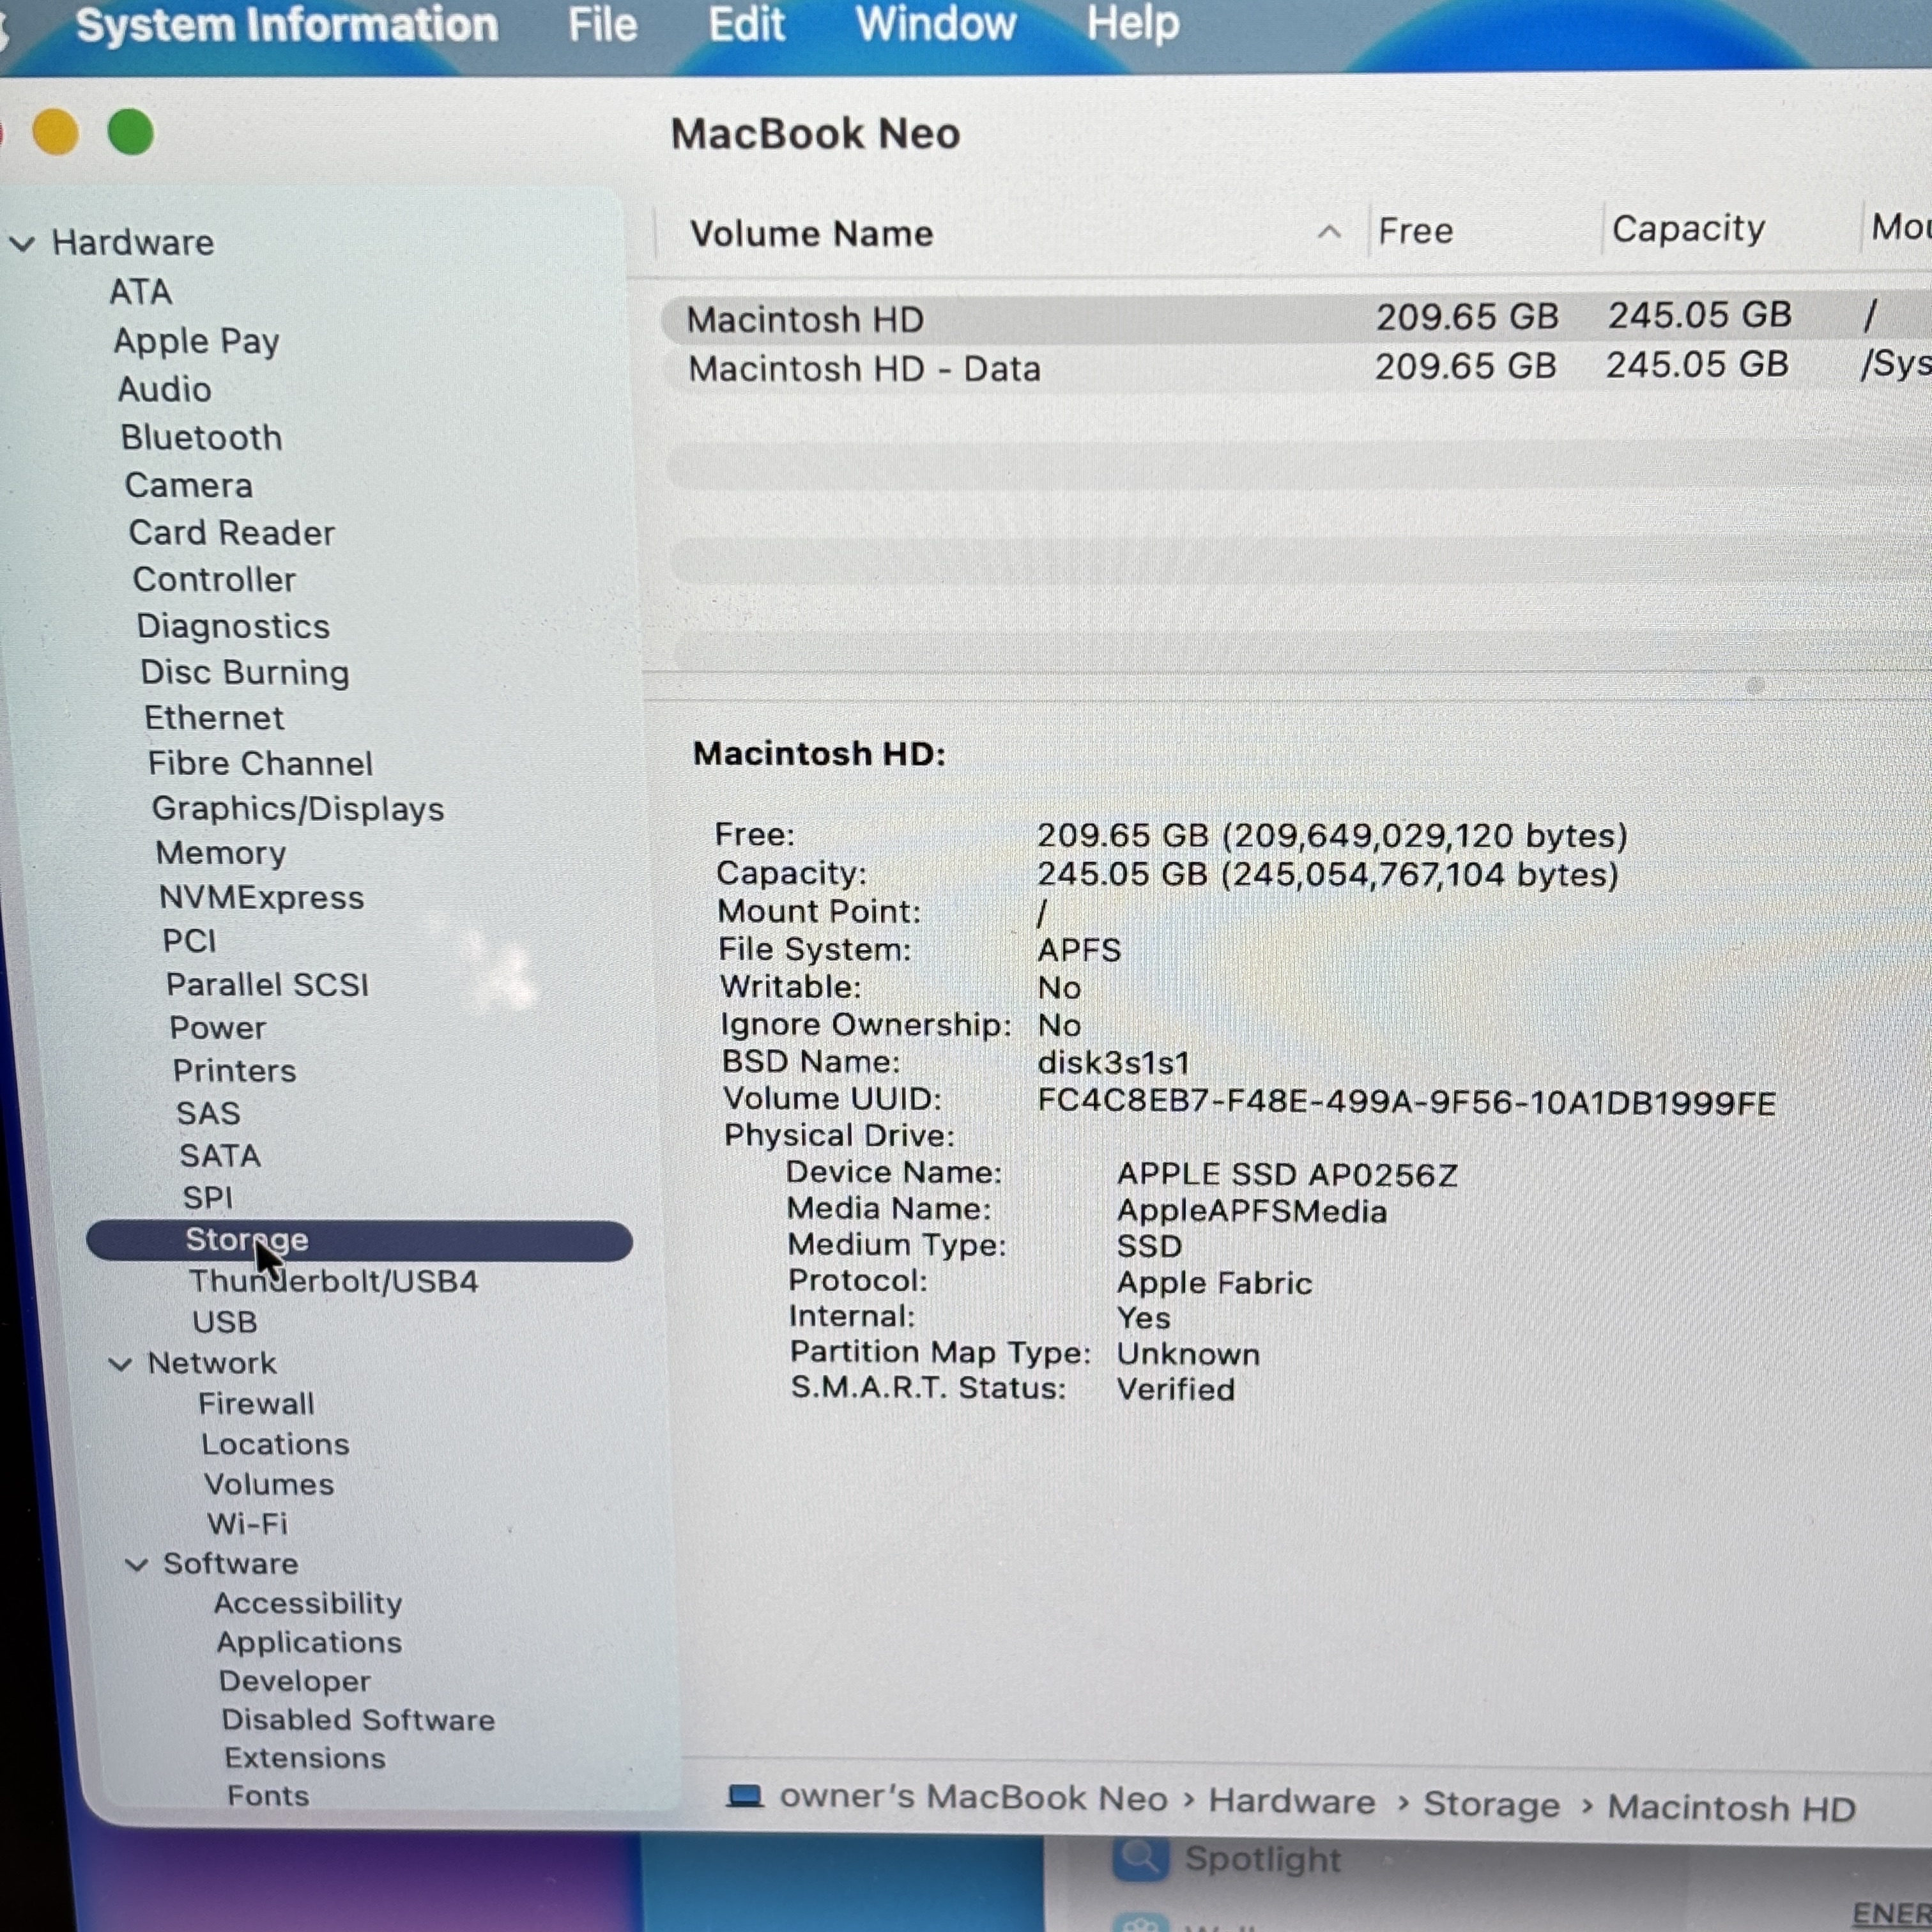
Task: Select Ethernet in the sidebar
Action: (214, 718)
